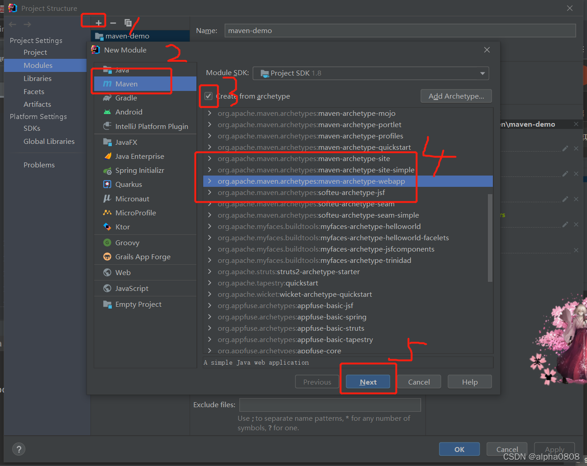Select JavaFX module type
The image size is (587, 466).
click(145, 142)
